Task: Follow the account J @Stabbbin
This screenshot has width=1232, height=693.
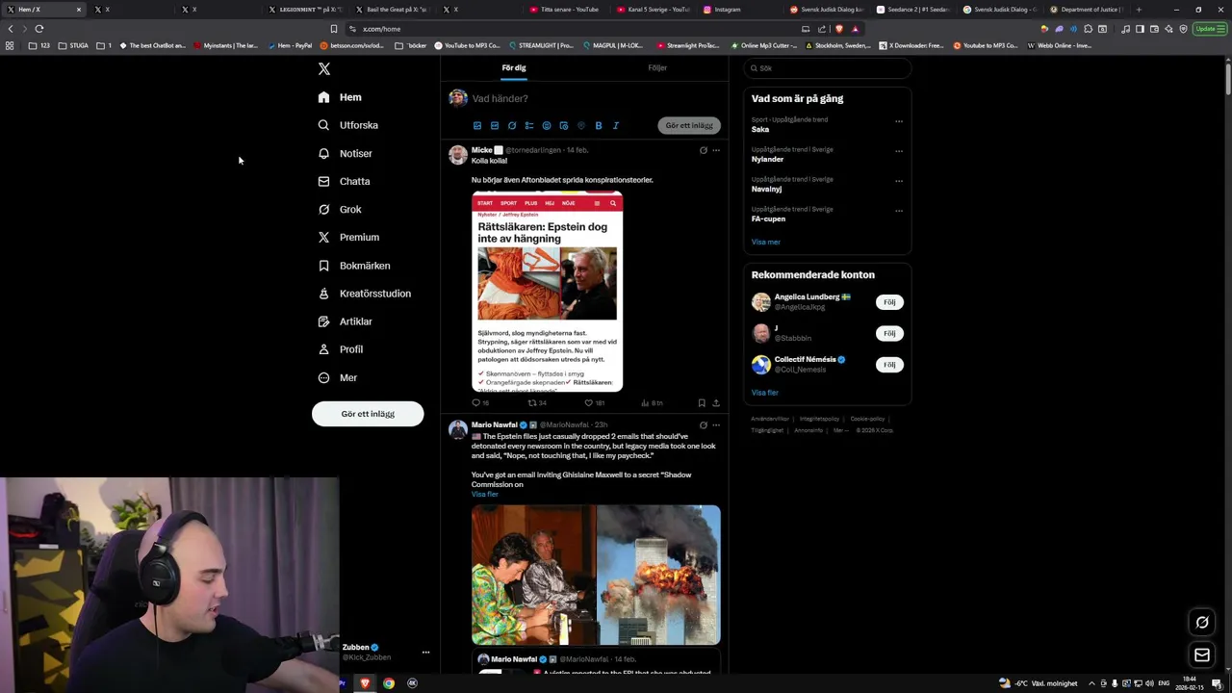Action: [889, 333]
